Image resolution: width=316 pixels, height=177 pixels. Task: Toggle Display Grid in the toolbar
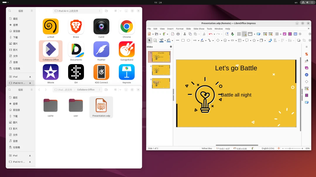239,34
